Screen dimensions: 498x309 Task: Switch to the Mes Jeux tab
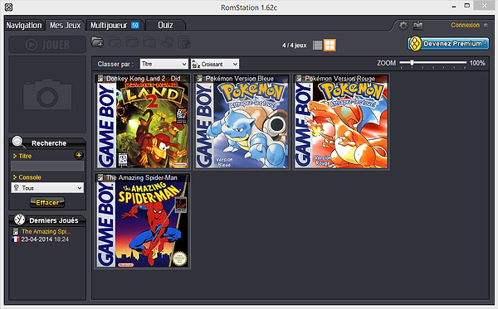coord(65,26)
